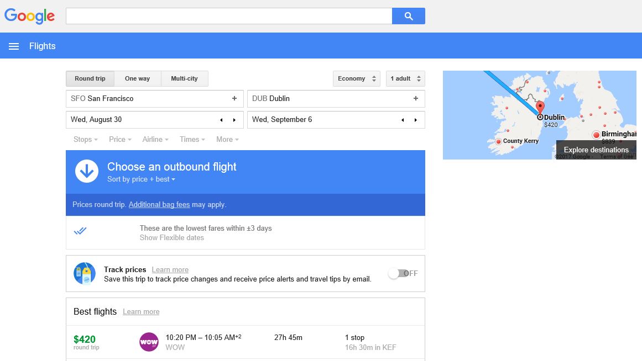Select the One way trip option
The image size is (642, 361).
coord(137,78)
